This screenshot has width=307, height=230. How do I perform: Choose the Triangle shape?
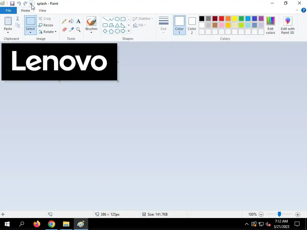coord(117,25)
